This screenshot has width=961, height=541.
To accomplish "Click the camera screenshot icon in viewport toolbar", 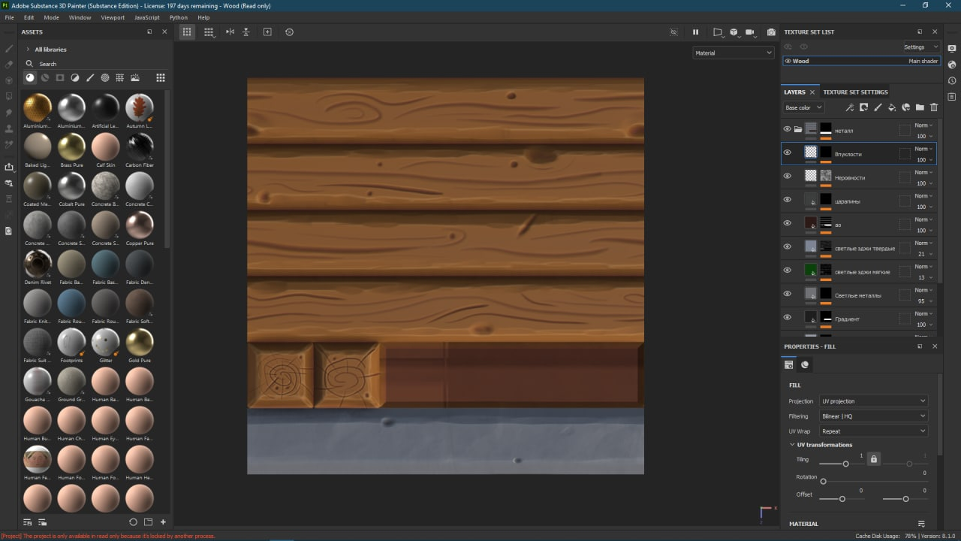I will [x=771, y=32].
